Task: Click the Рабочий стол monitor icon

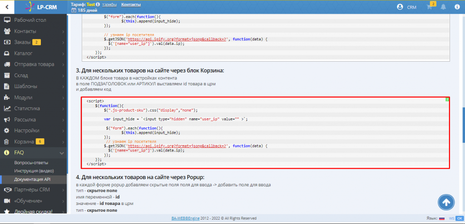Action: [x=7, y=20]
